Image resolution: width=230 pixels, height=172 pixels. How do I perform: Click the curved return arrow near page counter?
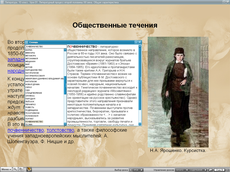(x=210, y=169)
